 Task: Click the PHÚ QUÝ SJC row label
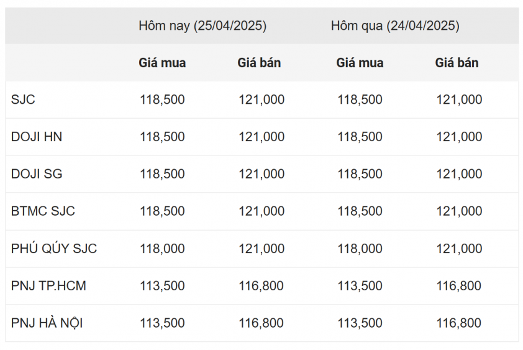54,249
